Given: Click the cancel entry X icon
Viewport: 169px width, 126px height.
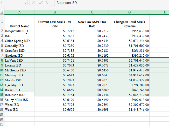Looking at the screenshot, I should (x=33, y=3).
